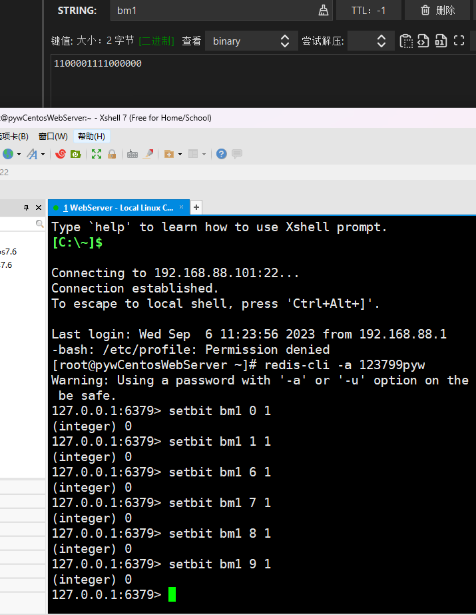Click the green fullscreen arrows icon
476x615 pixels.
pyautogui.click(x=97, y=154)
